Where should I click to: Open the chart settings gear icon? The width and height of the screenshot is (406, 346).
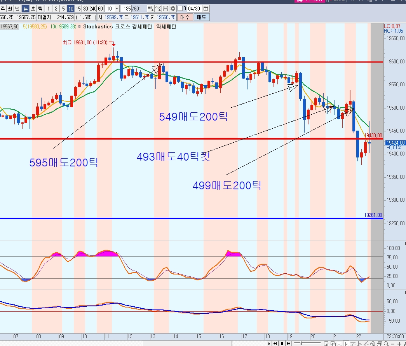(x=173, y=9)
